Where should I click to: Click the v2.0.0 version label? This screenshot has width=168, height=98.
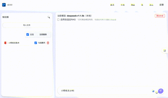pos(10,5)
